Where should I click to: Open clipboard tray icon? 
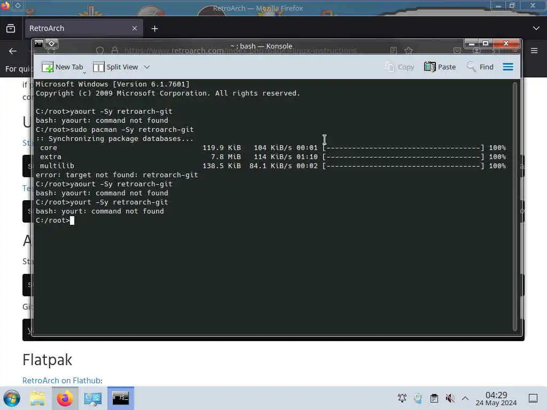click(434, 398)
